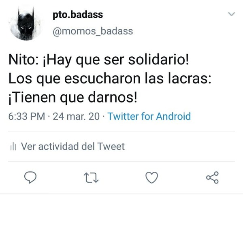
Task: Click the text ¡Tienen que darnos!
Action: (73, 98)
